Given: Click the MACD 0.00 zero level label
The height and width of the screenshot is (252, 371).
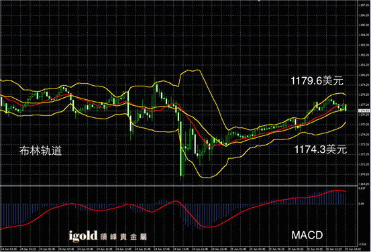Looking at the screenshot, I should (x=362, y=204).
